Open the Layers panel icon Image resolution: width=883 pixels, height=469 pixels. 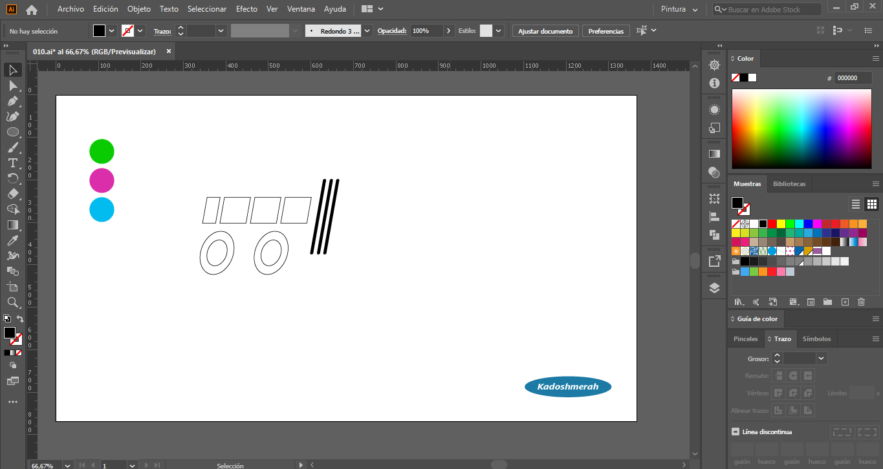[714, 288]
